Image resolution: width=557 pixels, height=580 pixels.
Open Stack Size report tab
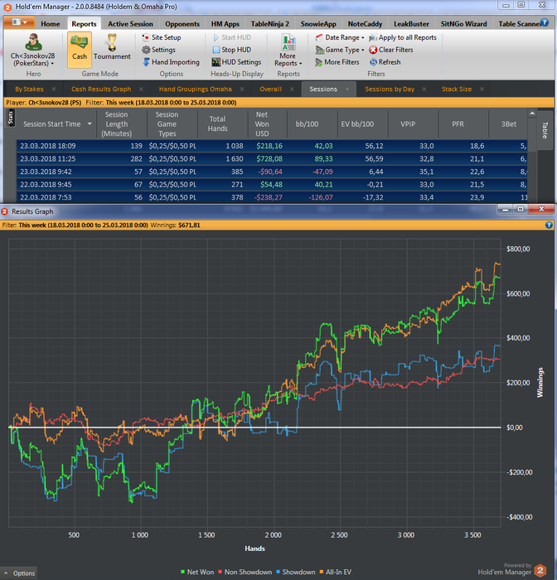pos(457,89)
